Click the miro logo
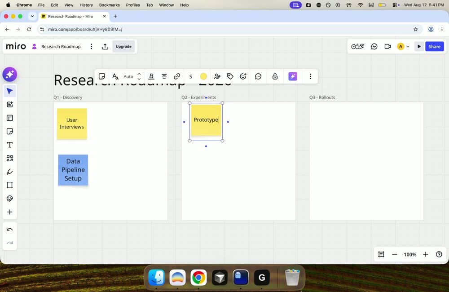 [x=16, y=46]
